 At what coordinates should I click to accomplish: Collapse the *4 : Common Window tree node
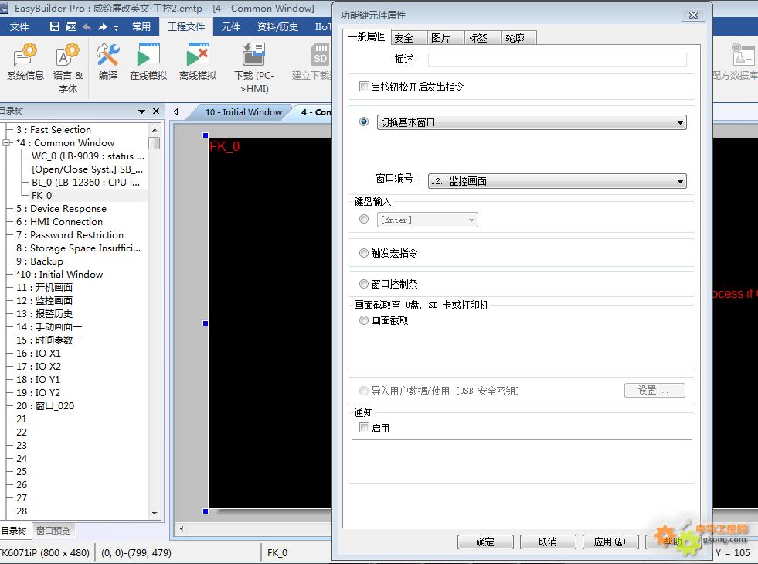tap(7, 143)
